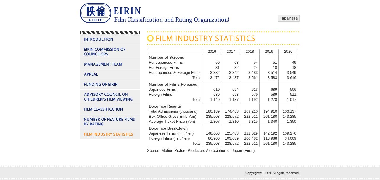Screen dimensions: 380x180
Task: Click the For Japanese Films row label
Action: pyautogui.click(x=166, y=63)
